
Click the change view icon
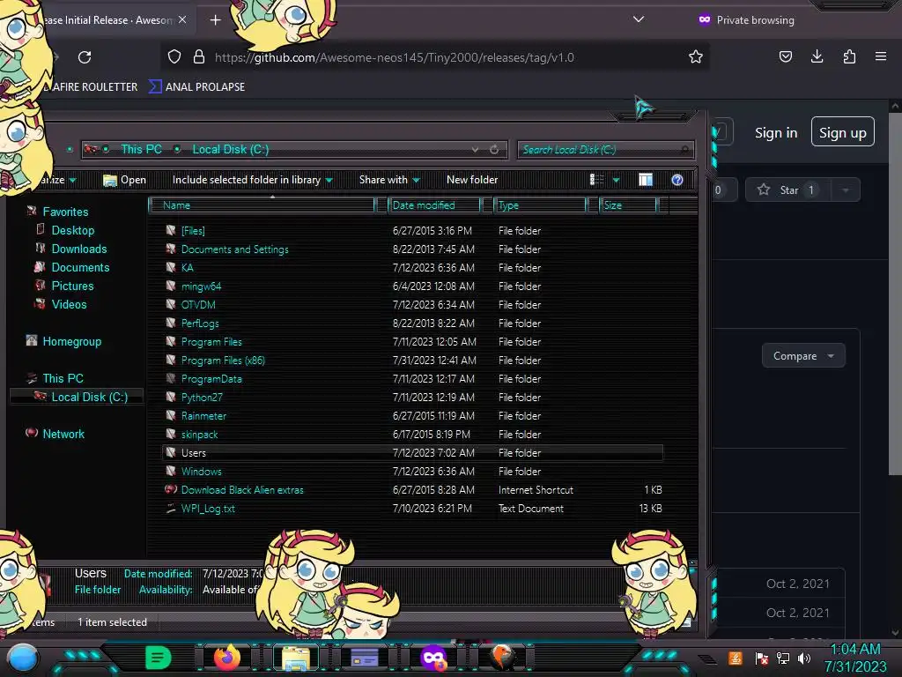coord(596,180)
